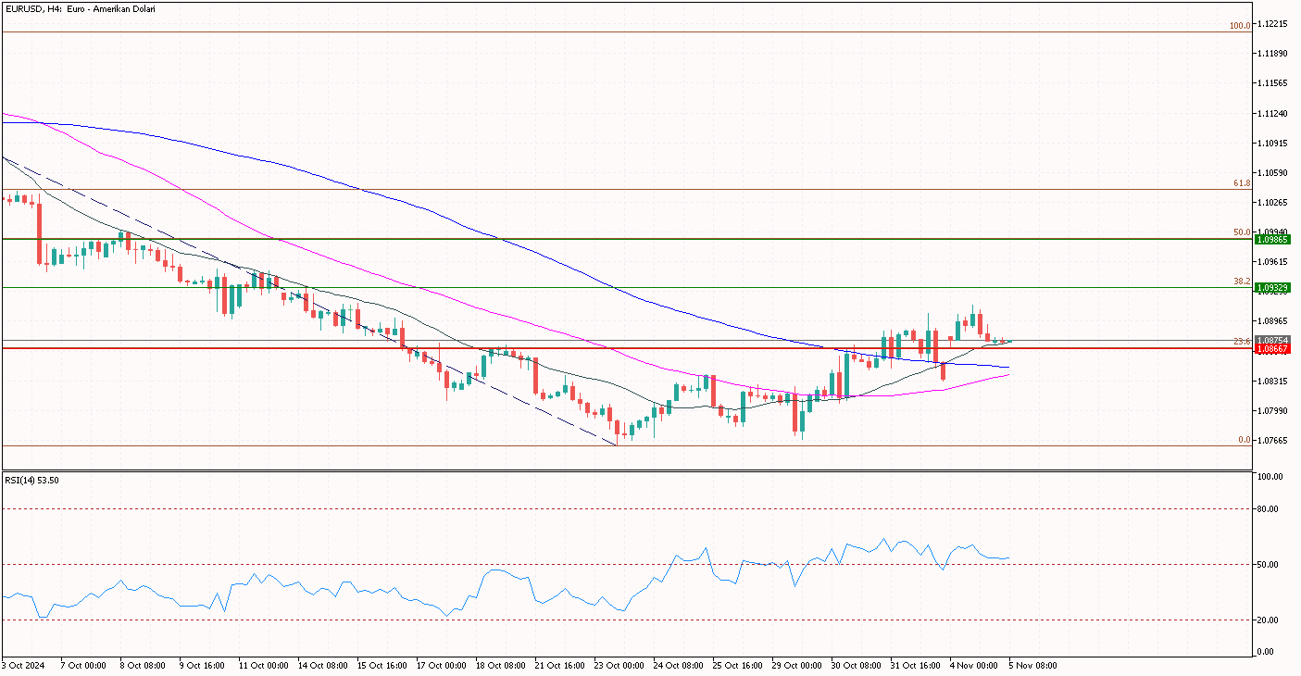Click the Fibonacci 61.8 level label
Image resolution: width=1301 pixels, height=676 pixels.
(x=1242, y=183)
